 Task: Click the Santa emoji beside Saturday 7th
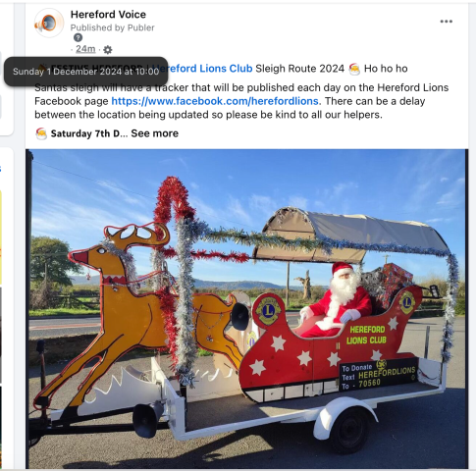click(x=41, y=133)
